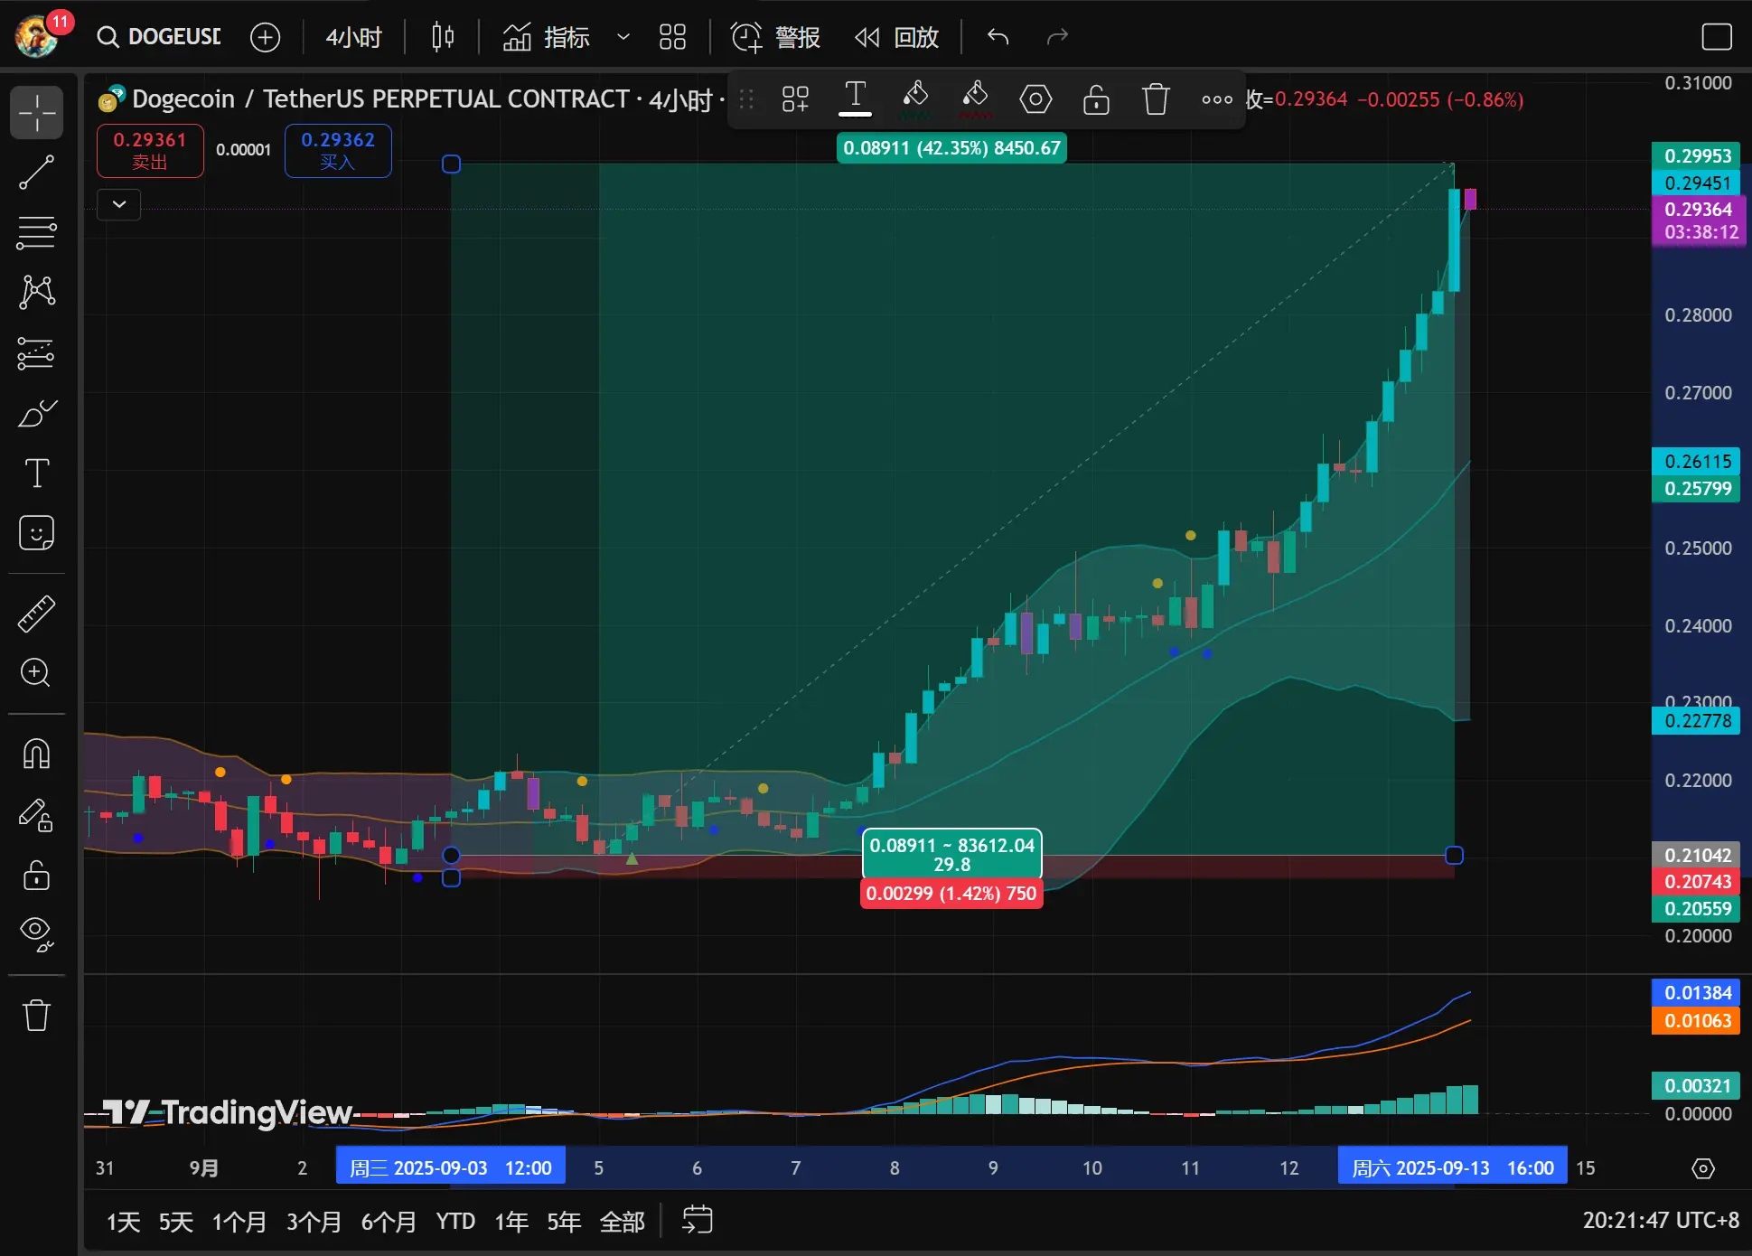Click the chart title Dogecoin / TetherUS

[x=380, y=98]
